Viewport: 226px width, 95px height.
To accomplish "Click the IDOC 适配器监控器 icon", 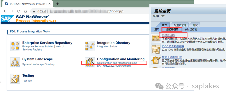I will 156,49.
